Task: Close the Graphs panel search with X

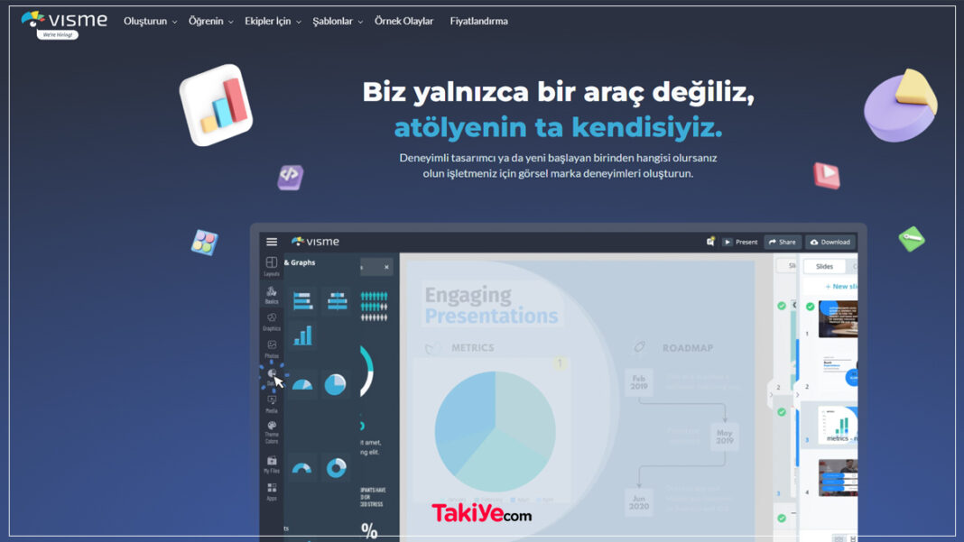Action: (386, 267)
